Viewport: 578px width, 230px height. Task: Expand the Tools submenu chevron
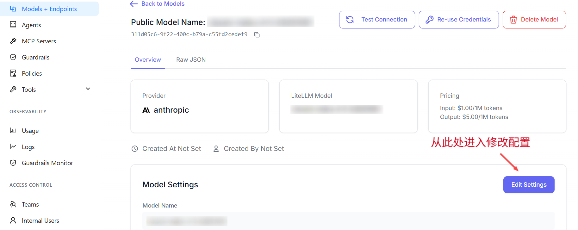click(88, 89)
